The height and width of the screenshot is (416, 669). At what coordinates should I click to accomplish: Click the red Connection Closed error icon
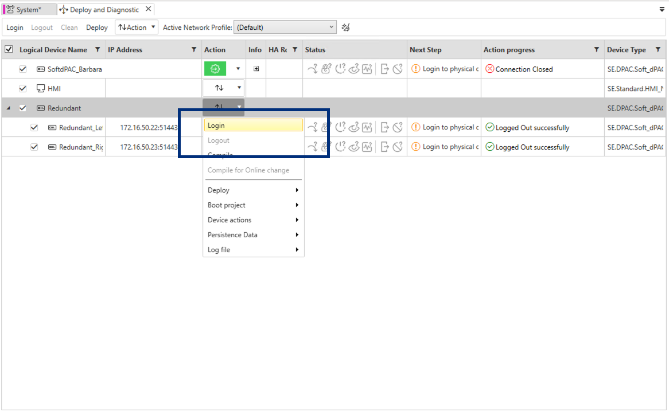click(x=490, y=69)
